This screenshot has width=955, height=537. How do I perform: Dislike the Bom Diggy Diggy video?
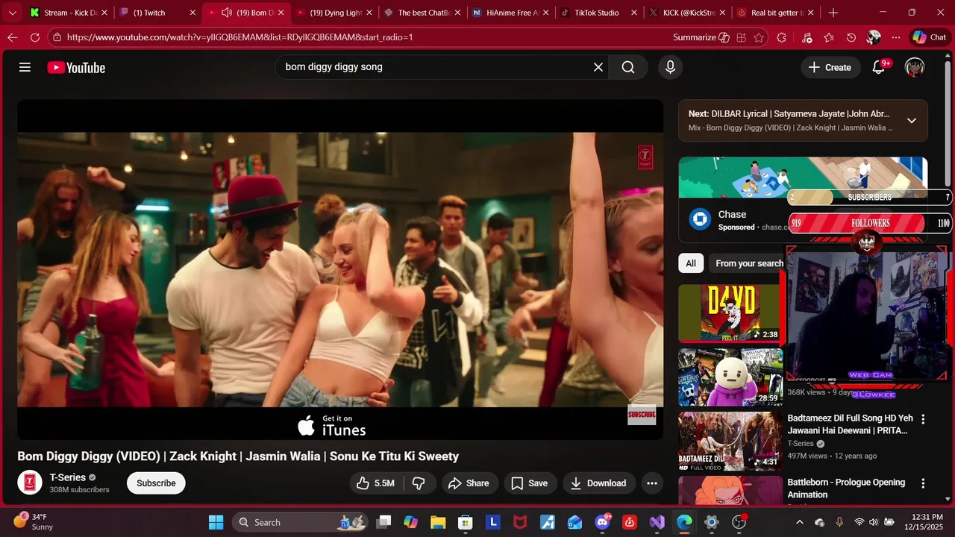pos(419,483)
